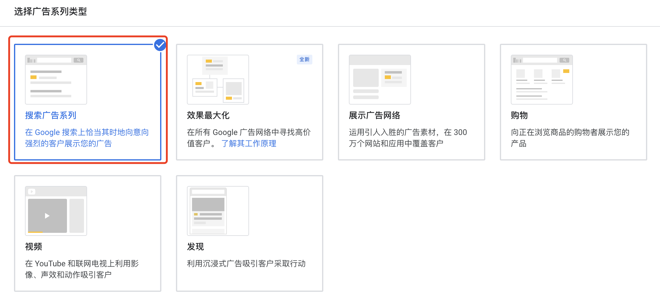The image size is (660, 307).
Task: Click the 购物 illustration thumbnail
Action: tap(542, 80)
